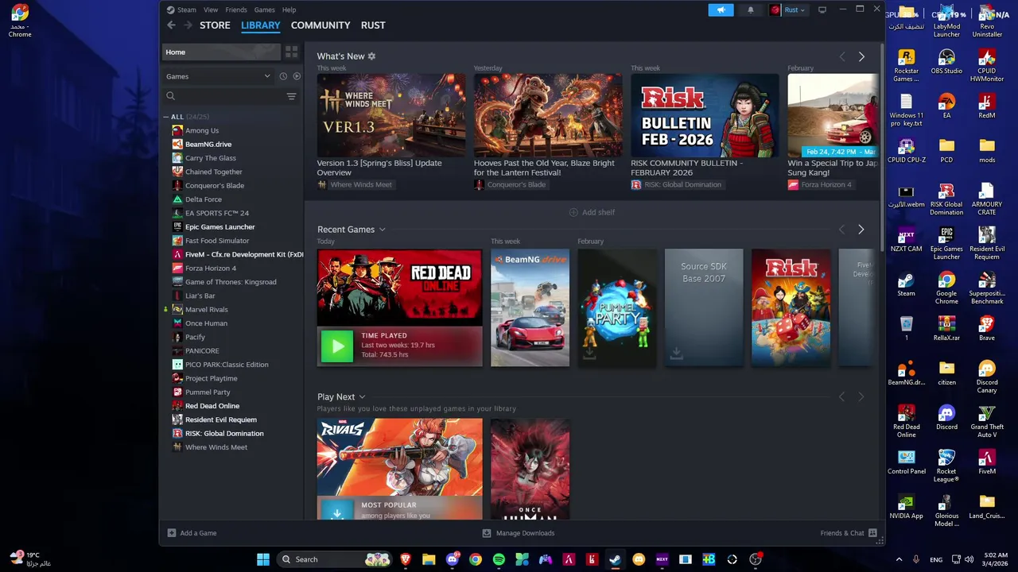Viewport: 1018px width, 572px height.
Task: Open the NVIDIA App desktop icon
Action: pos(906,507)
